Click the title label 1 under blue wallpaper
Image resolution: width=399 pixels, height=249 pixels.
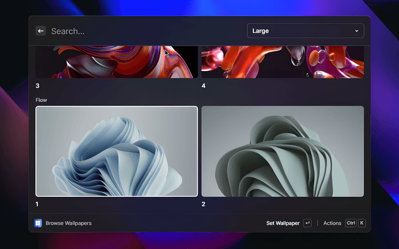[x=37, y=204]
